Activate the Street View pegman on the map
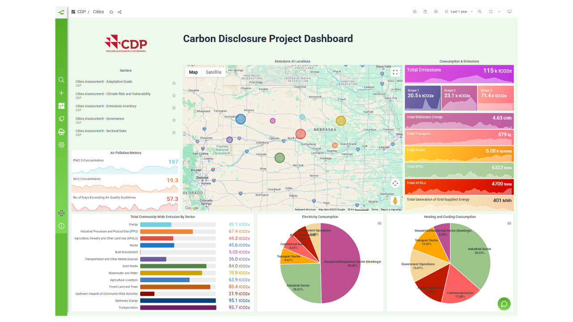This screenshot has height=322, width=573. click(x=395, y=200)
